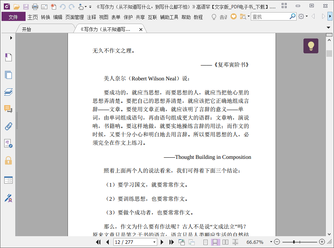Click the email/send document icon
The height and width of the screenshot is (248, 334).
[44, 7]
